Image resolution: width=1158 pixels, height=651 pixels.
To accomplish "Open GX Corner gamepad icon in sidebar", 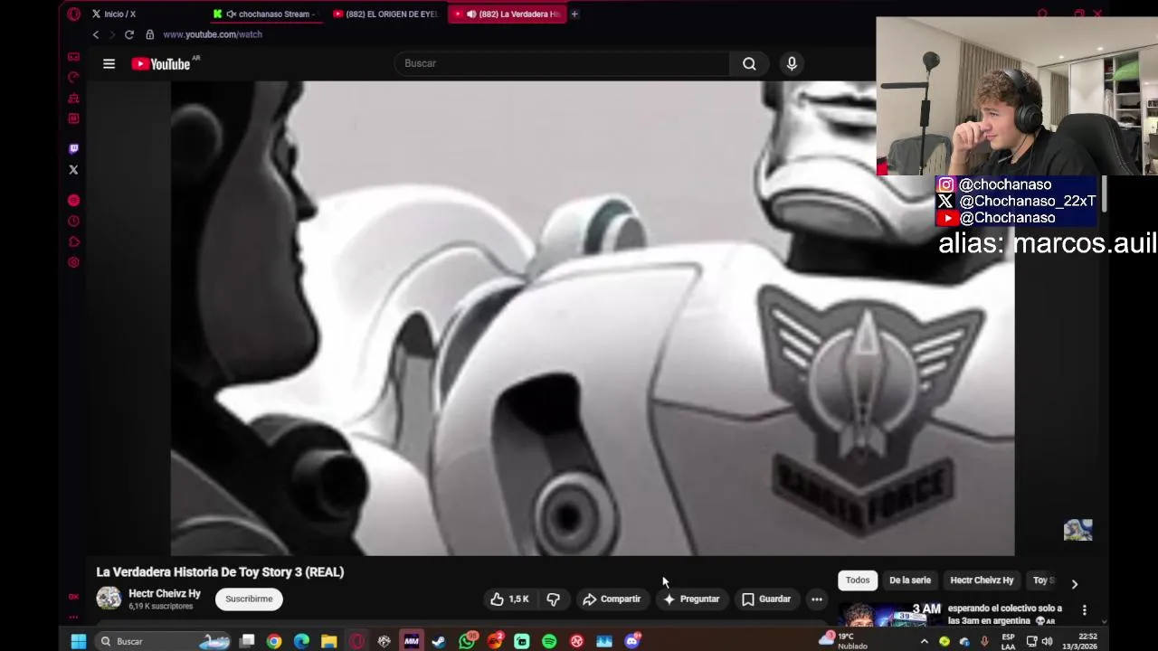I will coord(74,56).
